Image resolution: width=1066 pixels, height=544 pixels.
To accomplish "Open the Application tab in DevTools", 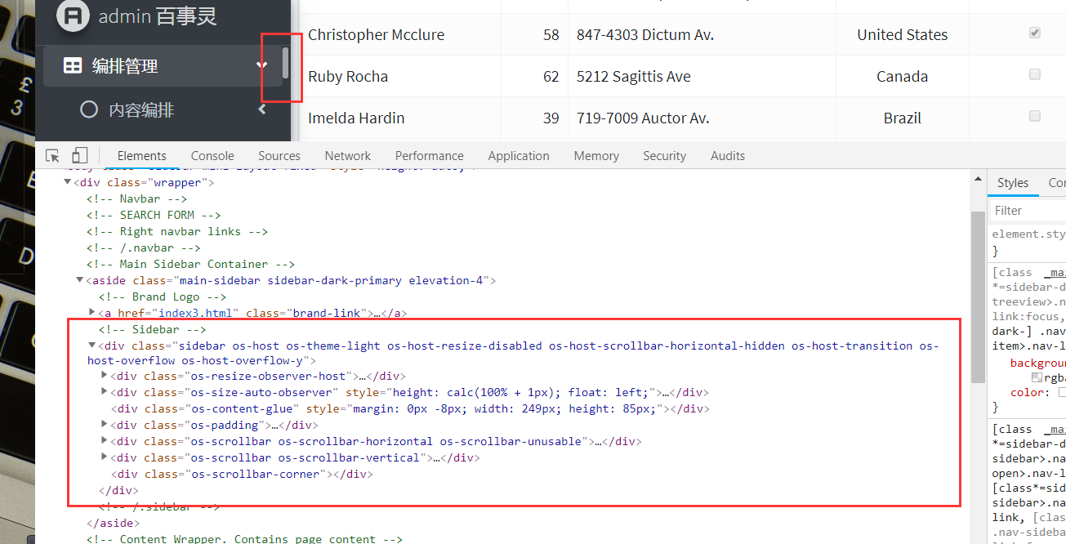I will [x=519, y=154].
